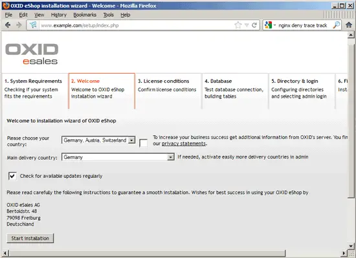Screen dimensions: 356x258
Task: Click the horizontal scrollbar left arrow
Action: tap(5, 253)
